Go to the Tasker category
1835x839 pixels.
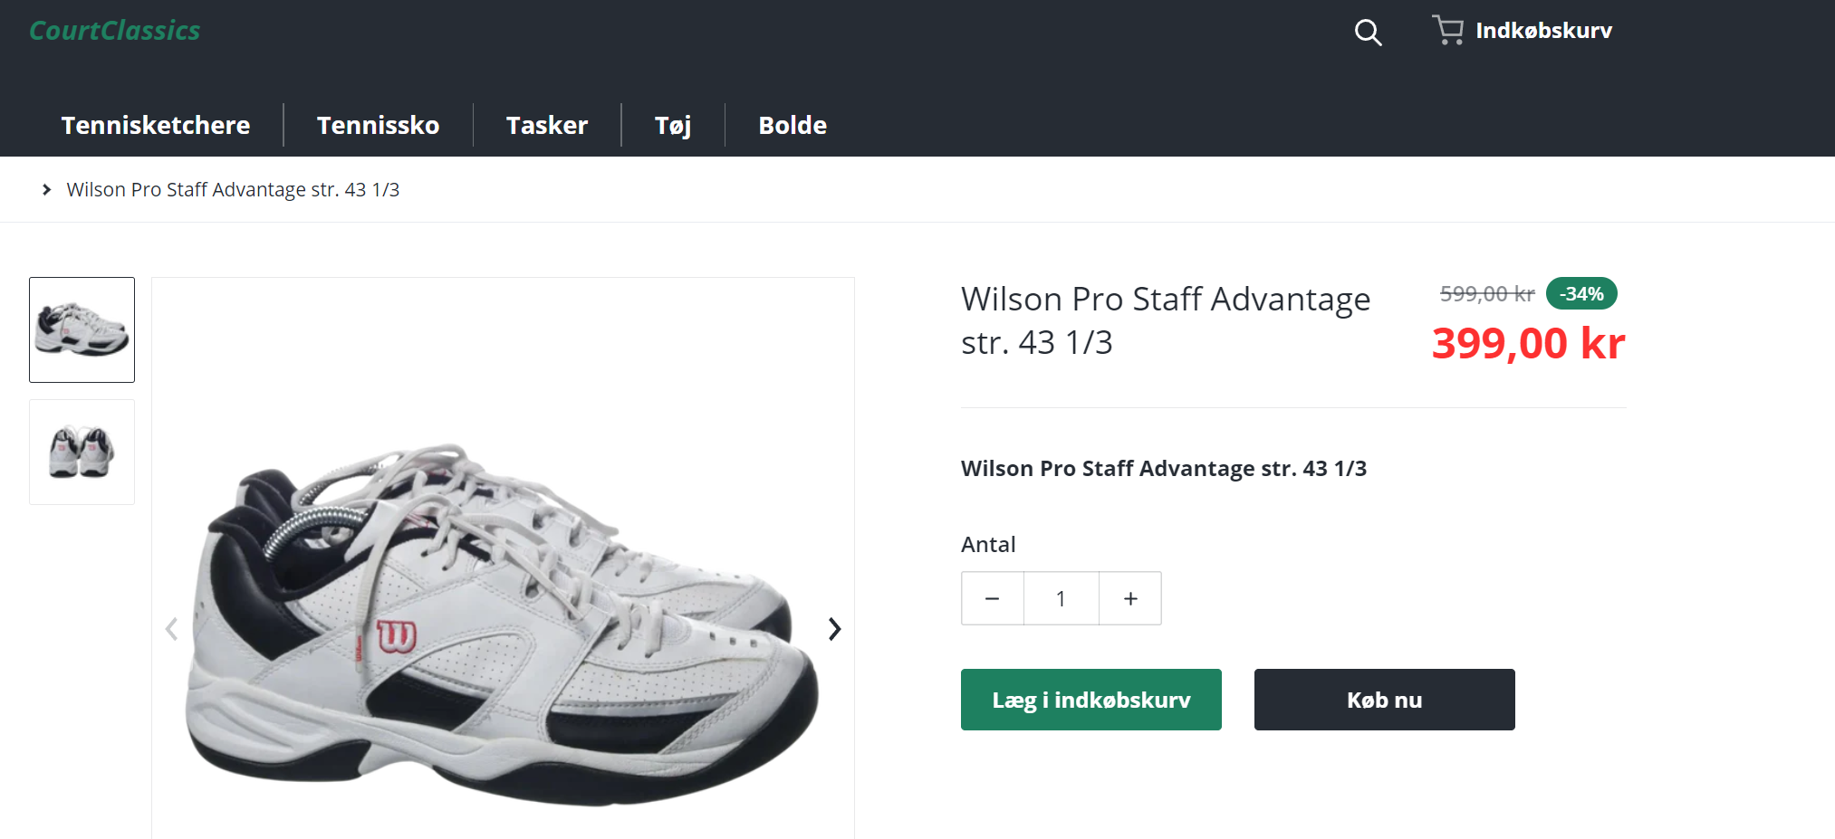tap(547, 125)
